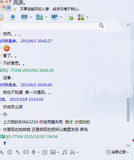The width and height of the screenshot is (134, 160).
Task: Click the chat history vertical scrollbar thumb
Action: pos(128,109)
